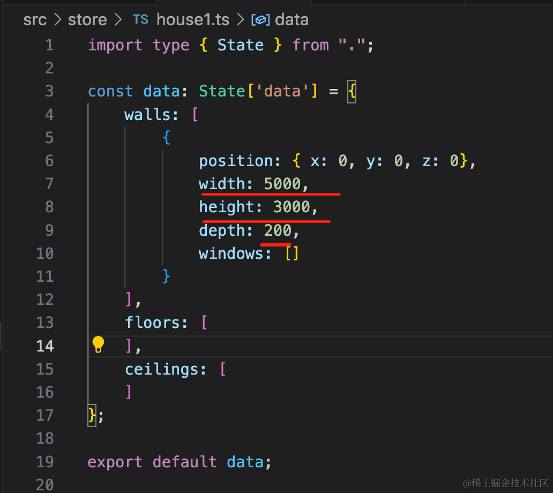This screenshot has height=493, width=553.
Task: Click the closing brace on line 11
Action: click(167, 276)
